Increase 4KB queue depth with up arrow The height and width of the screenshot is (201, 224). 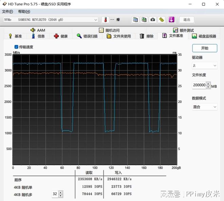pos(60,192)
